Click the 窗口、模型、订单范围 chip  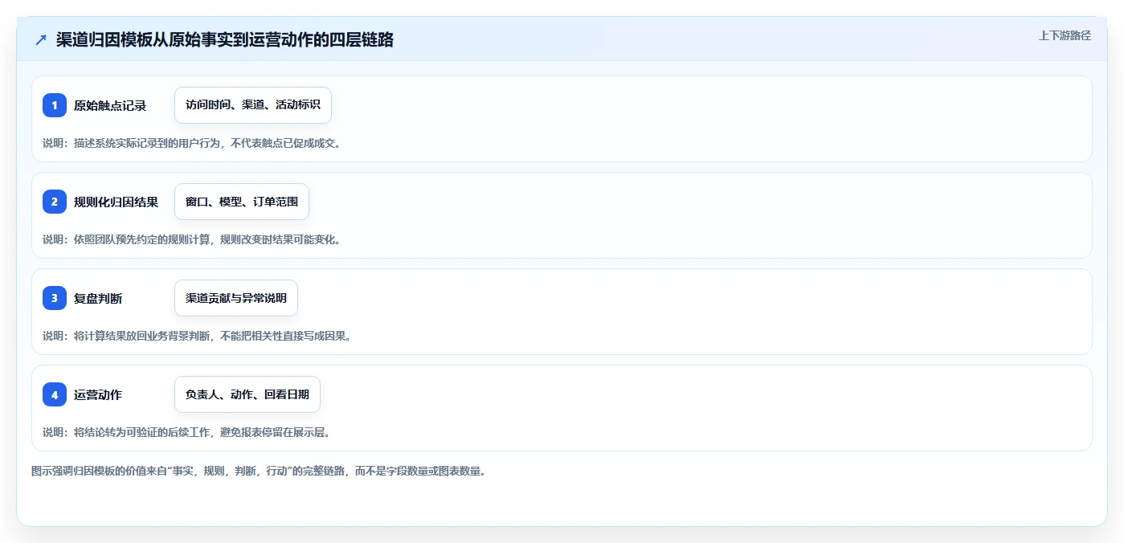pos(242,202)
